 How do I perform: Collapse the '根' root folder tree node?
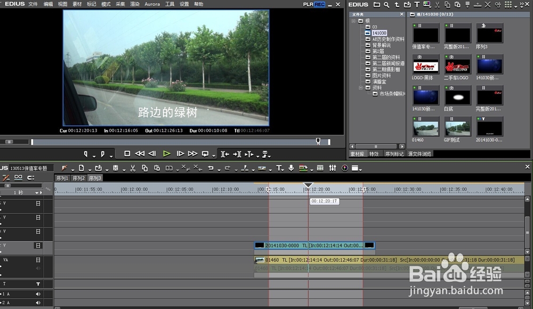pos(353,21)
